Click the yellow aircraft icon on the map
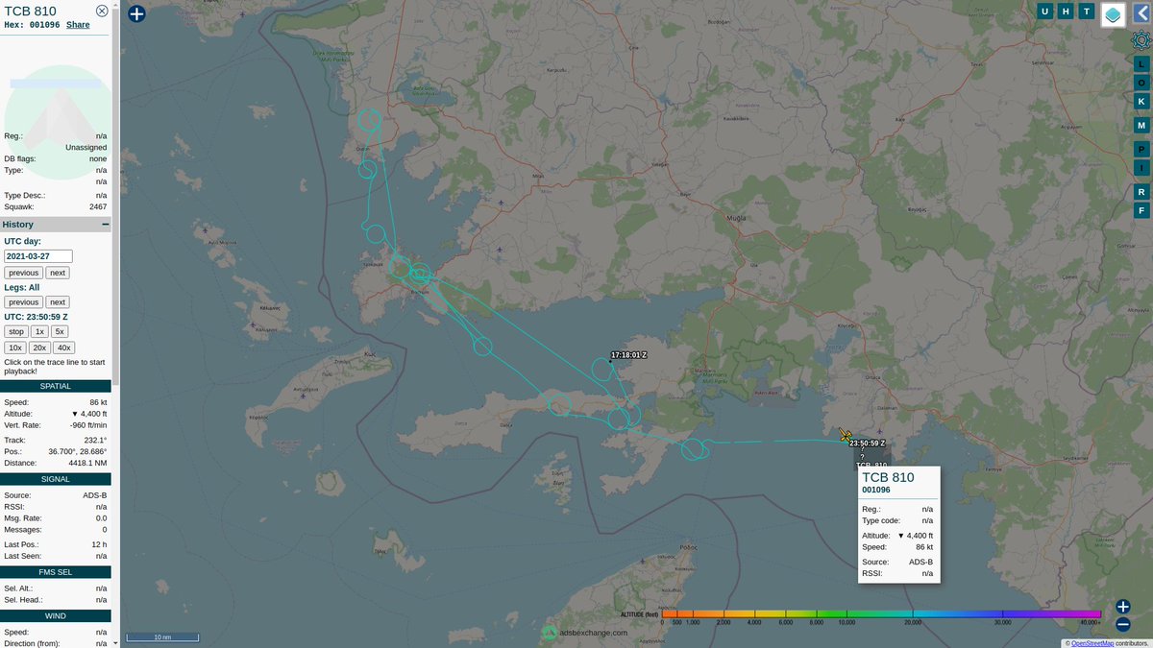The height and width of the screenshot is (648, 1153). pos(845,435)
